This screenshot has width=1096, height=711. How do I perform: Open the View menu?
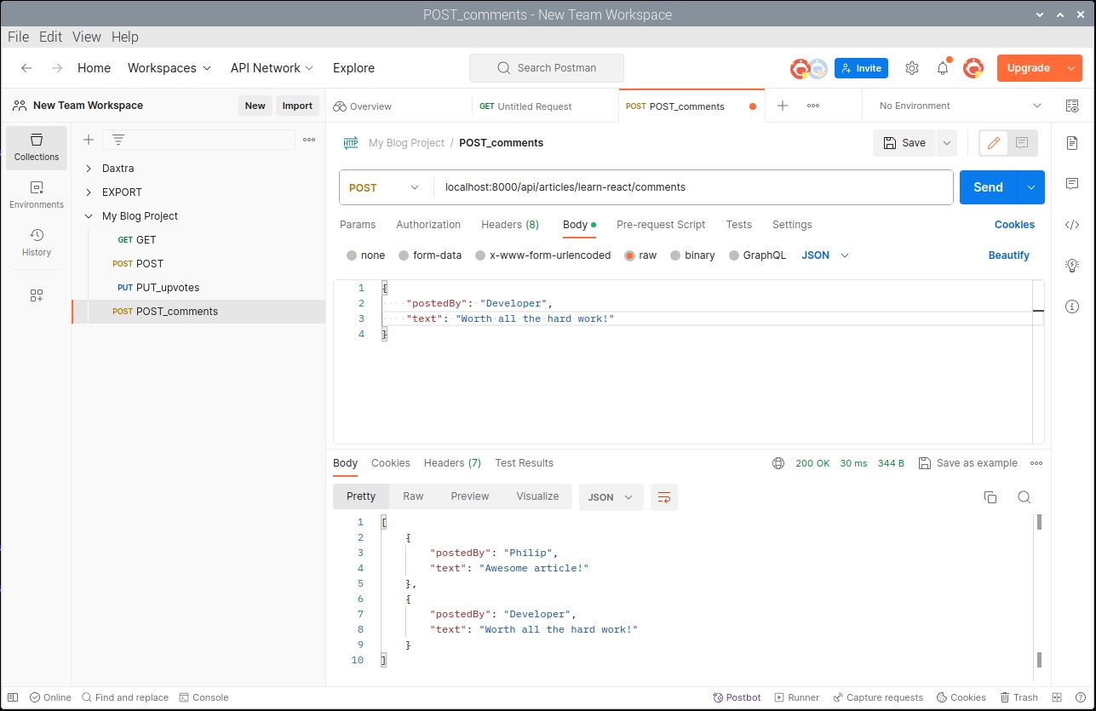[87, 37]
